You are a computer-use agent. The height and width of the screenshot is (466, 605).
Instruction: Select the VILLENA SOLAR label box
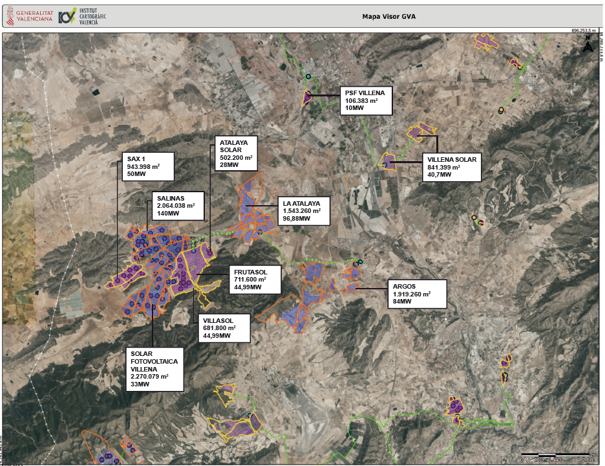coord(452,167)
